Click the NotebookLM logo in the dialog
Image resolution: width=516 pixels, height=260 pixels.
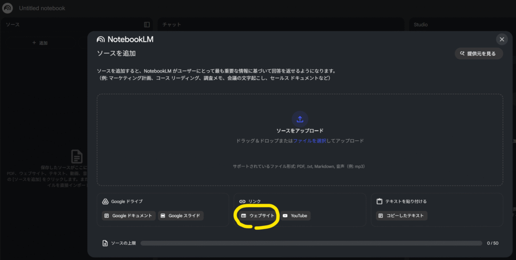125,39
